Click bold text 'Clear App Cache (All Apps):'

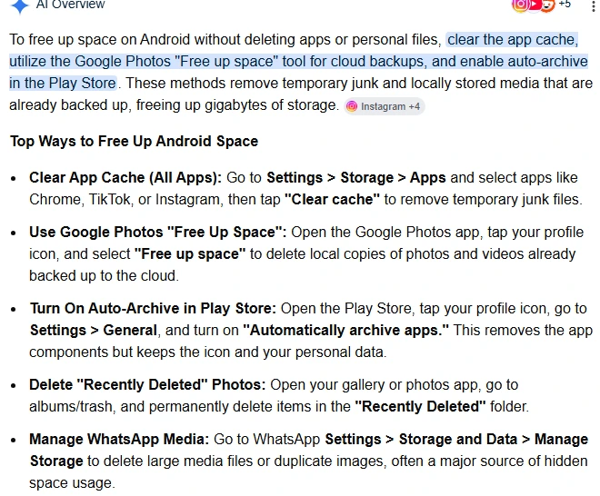(x=125, y=178)
